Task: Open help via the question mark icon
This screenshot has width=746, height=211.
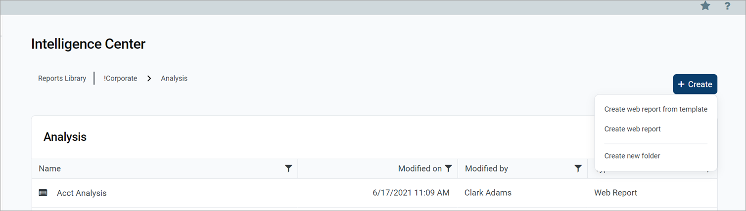Action: [x=727, y=6]
